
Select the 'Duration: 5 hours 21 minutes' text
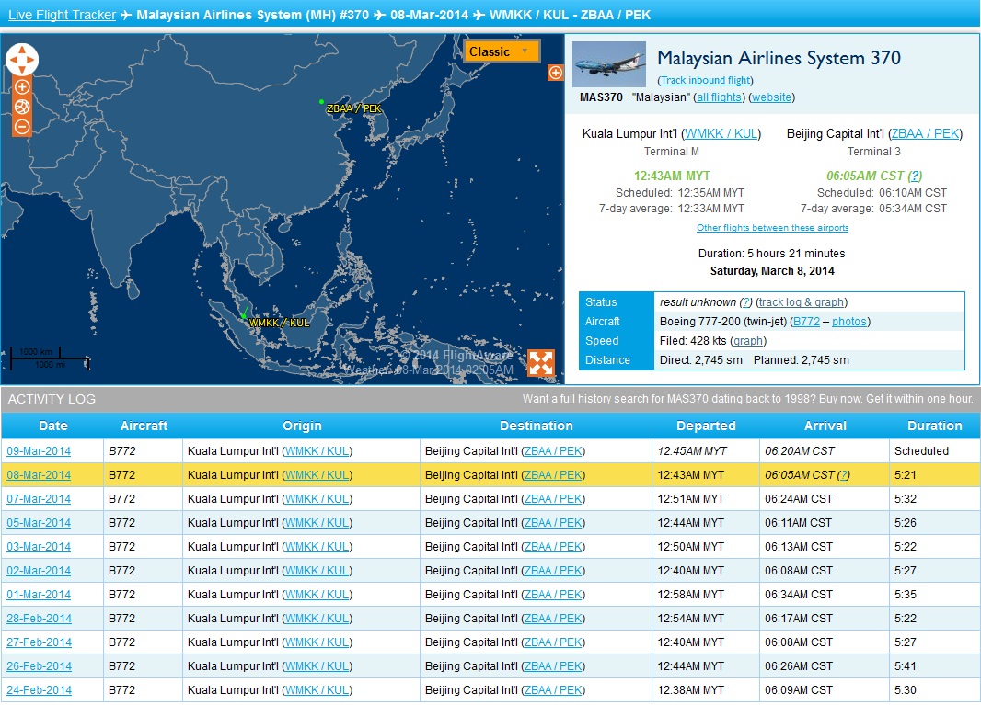(771, 253)
